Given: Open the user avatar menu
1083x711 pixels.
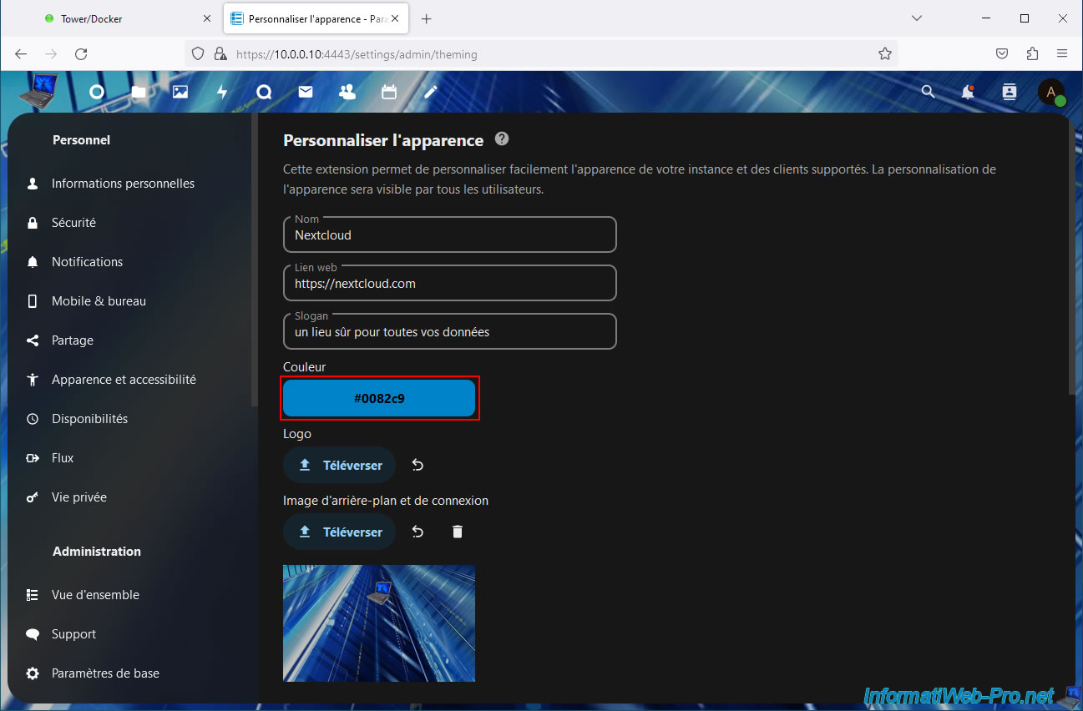Looking at the screenshot, I should point(1050,93).
